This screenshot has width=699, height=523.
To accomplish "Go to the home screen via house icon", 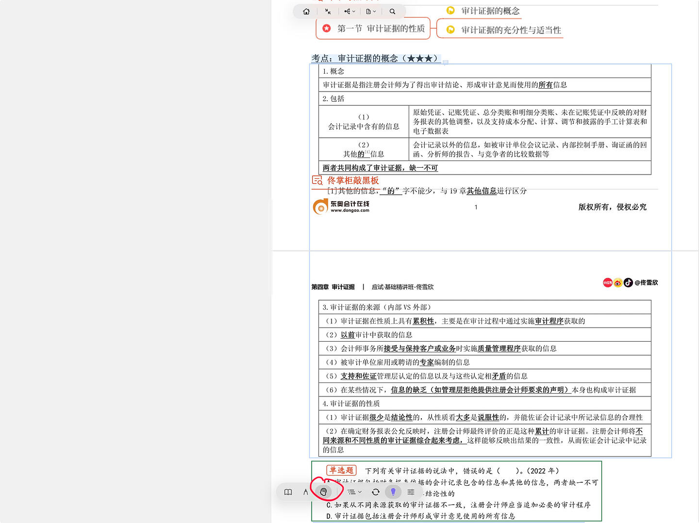I will [306, 12].
